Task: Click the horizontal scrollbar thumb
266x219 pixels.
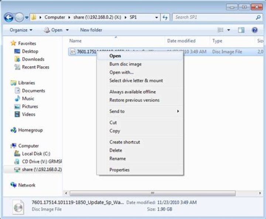Action: 152,193
